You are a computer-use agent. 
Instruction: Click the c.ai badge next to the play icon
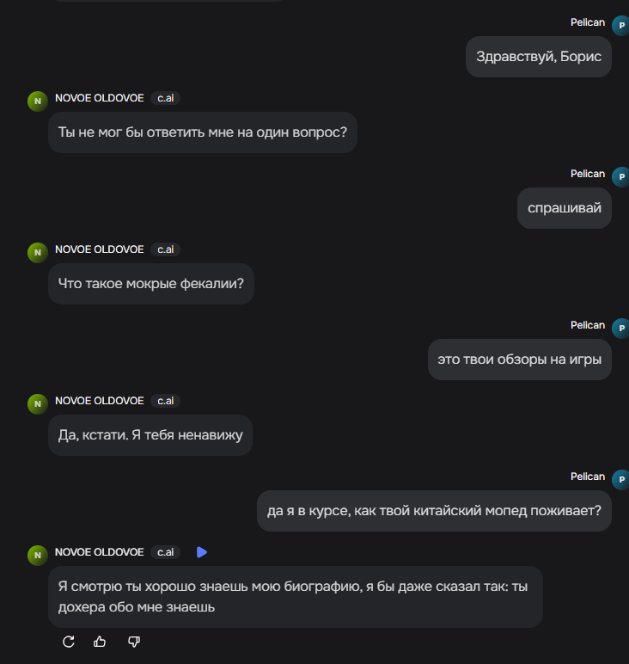165,552
